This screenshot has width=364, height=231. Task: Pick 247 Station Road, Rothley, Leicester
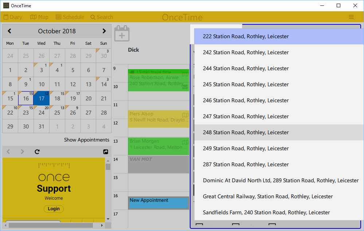point(279,116)
